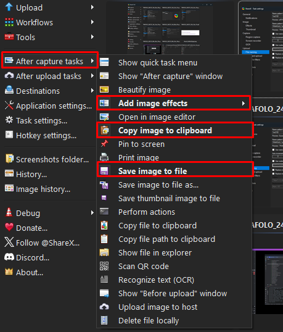Open Discord... link

[x=49, y=257]
